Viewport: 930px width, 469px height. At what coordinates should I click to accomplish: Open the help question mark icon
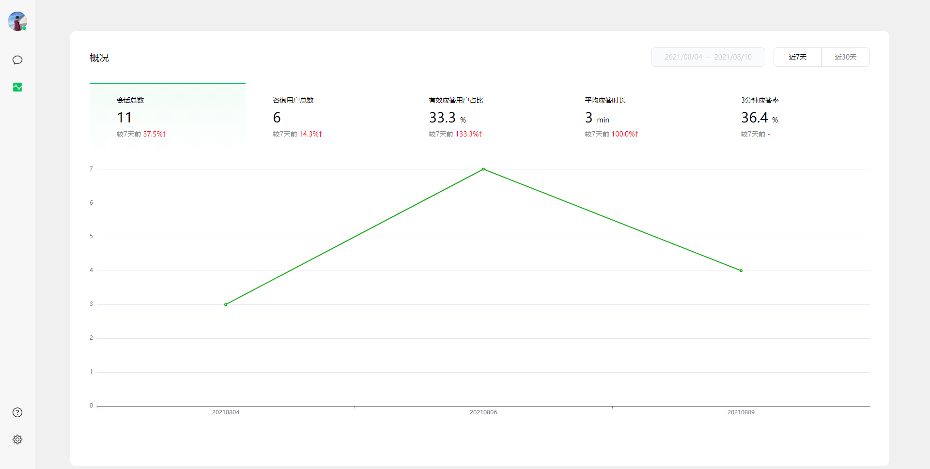tap(17, 412)
